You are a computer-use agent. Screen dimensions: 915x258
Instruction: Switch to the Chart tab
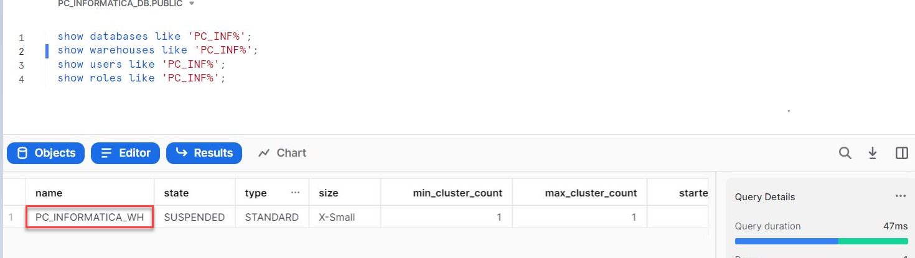coord(283,153)
